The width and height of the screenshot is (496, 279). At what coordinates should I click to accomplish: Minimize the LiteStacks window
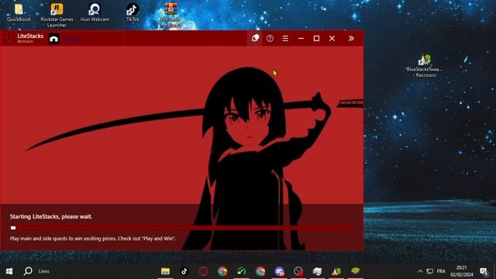click(x=301, y=38)
